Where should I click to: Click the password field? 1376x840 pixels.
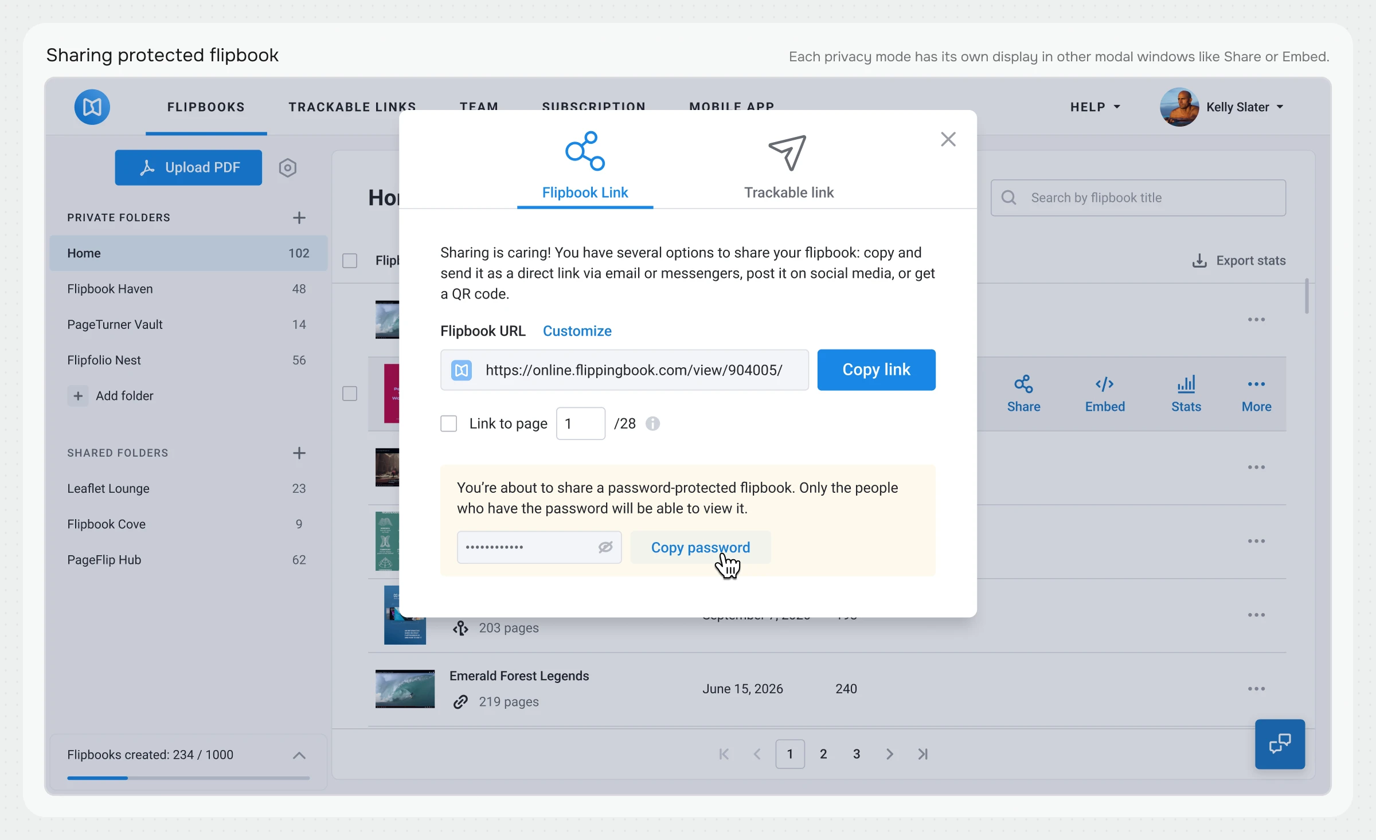pos(539,547)
